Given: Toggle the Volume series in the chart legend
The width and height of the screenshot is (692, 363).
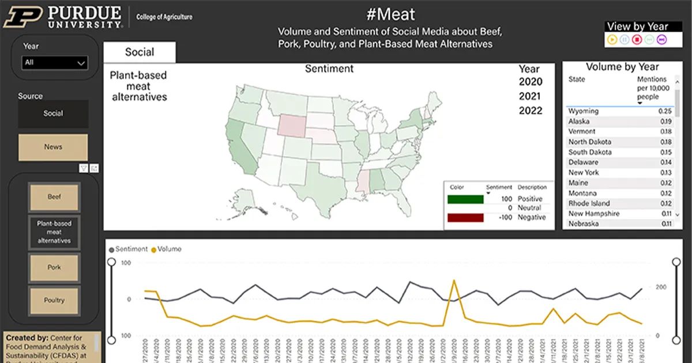Looking at the screenshot, I should 166,249.
